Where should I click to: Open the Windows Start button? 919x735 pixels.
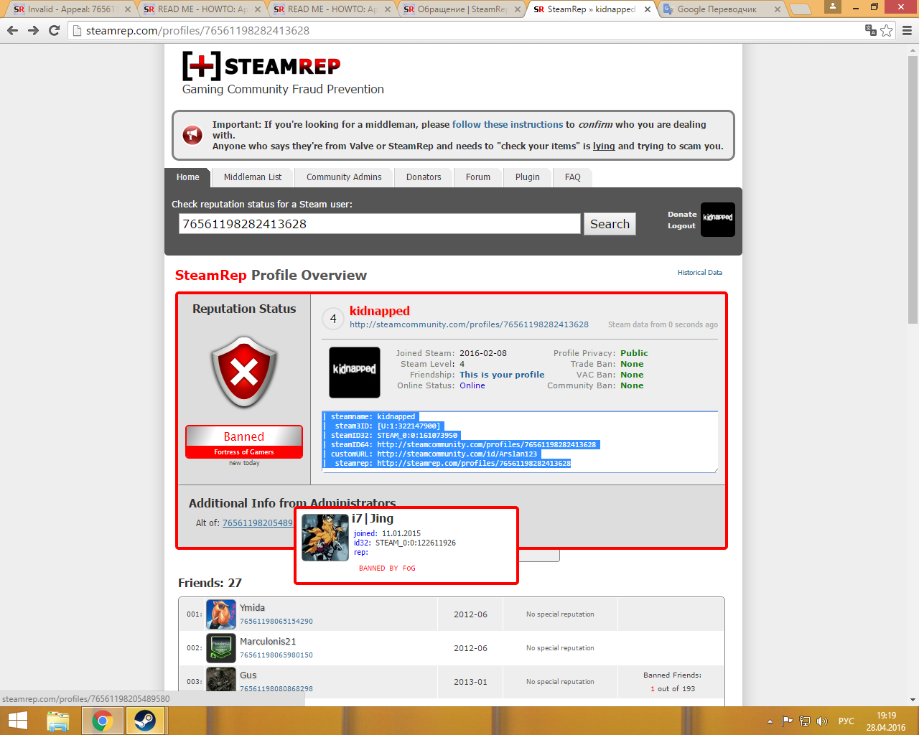17,721
